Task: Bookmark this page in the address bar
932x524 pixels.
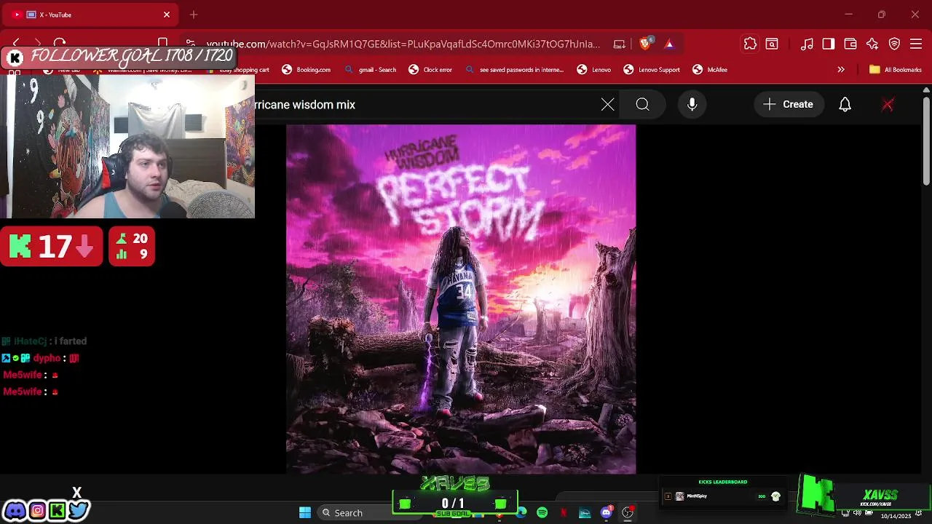Action: click(163, 44)
